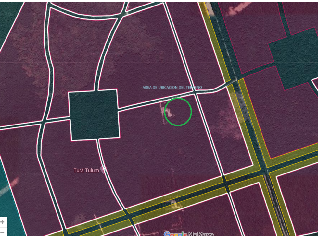Viewport: 318px width, 238px height.
Task: Select the AREA DE UBICACION DEL TERRENO label
Action: 172,88
